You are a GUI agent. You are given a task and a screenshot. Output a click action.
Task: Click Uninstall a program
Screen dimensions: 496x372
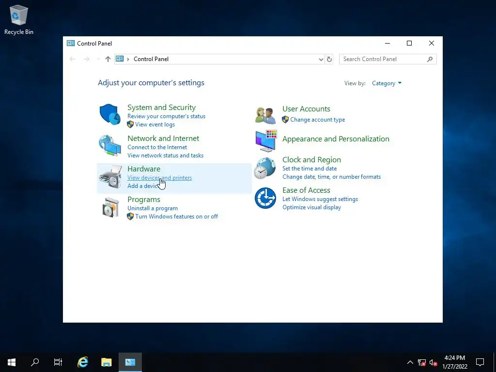(x=152, y=208)
